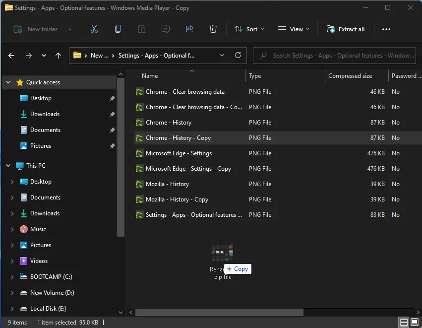Switch to details view in status bar
This screenshot has width=422, height=328.
click(x=404, y=323)
